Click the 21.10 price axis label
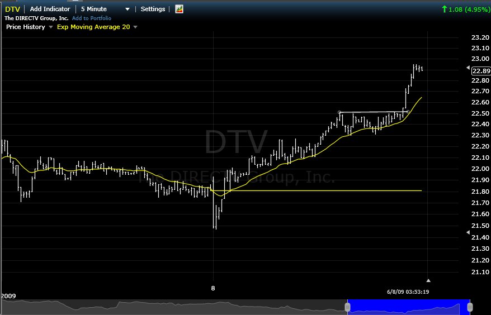This screenshot has width=491, height=315. (480, 272)
